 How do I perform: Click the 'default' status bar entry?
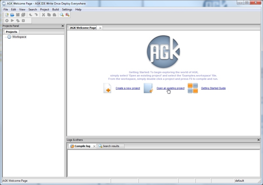240,181
